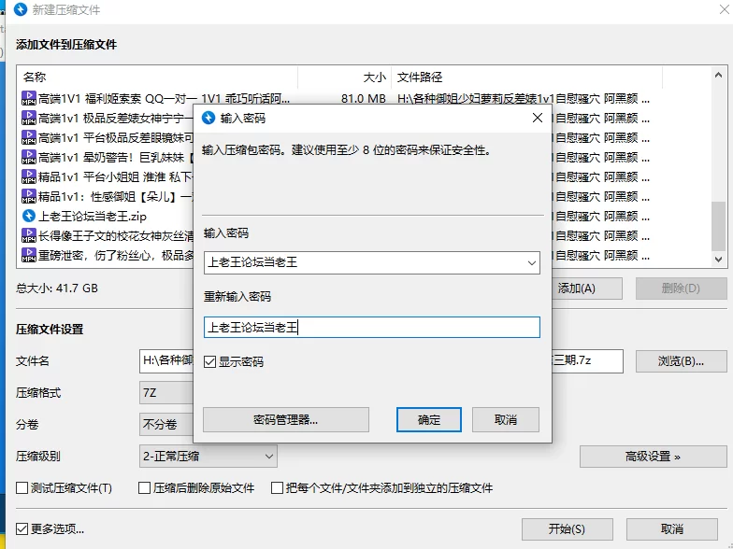Image resolution: width=733 pixels, height=549 pixels.
Task: Click the 总大小: 41.7 GB label
Action: (56, 288)
